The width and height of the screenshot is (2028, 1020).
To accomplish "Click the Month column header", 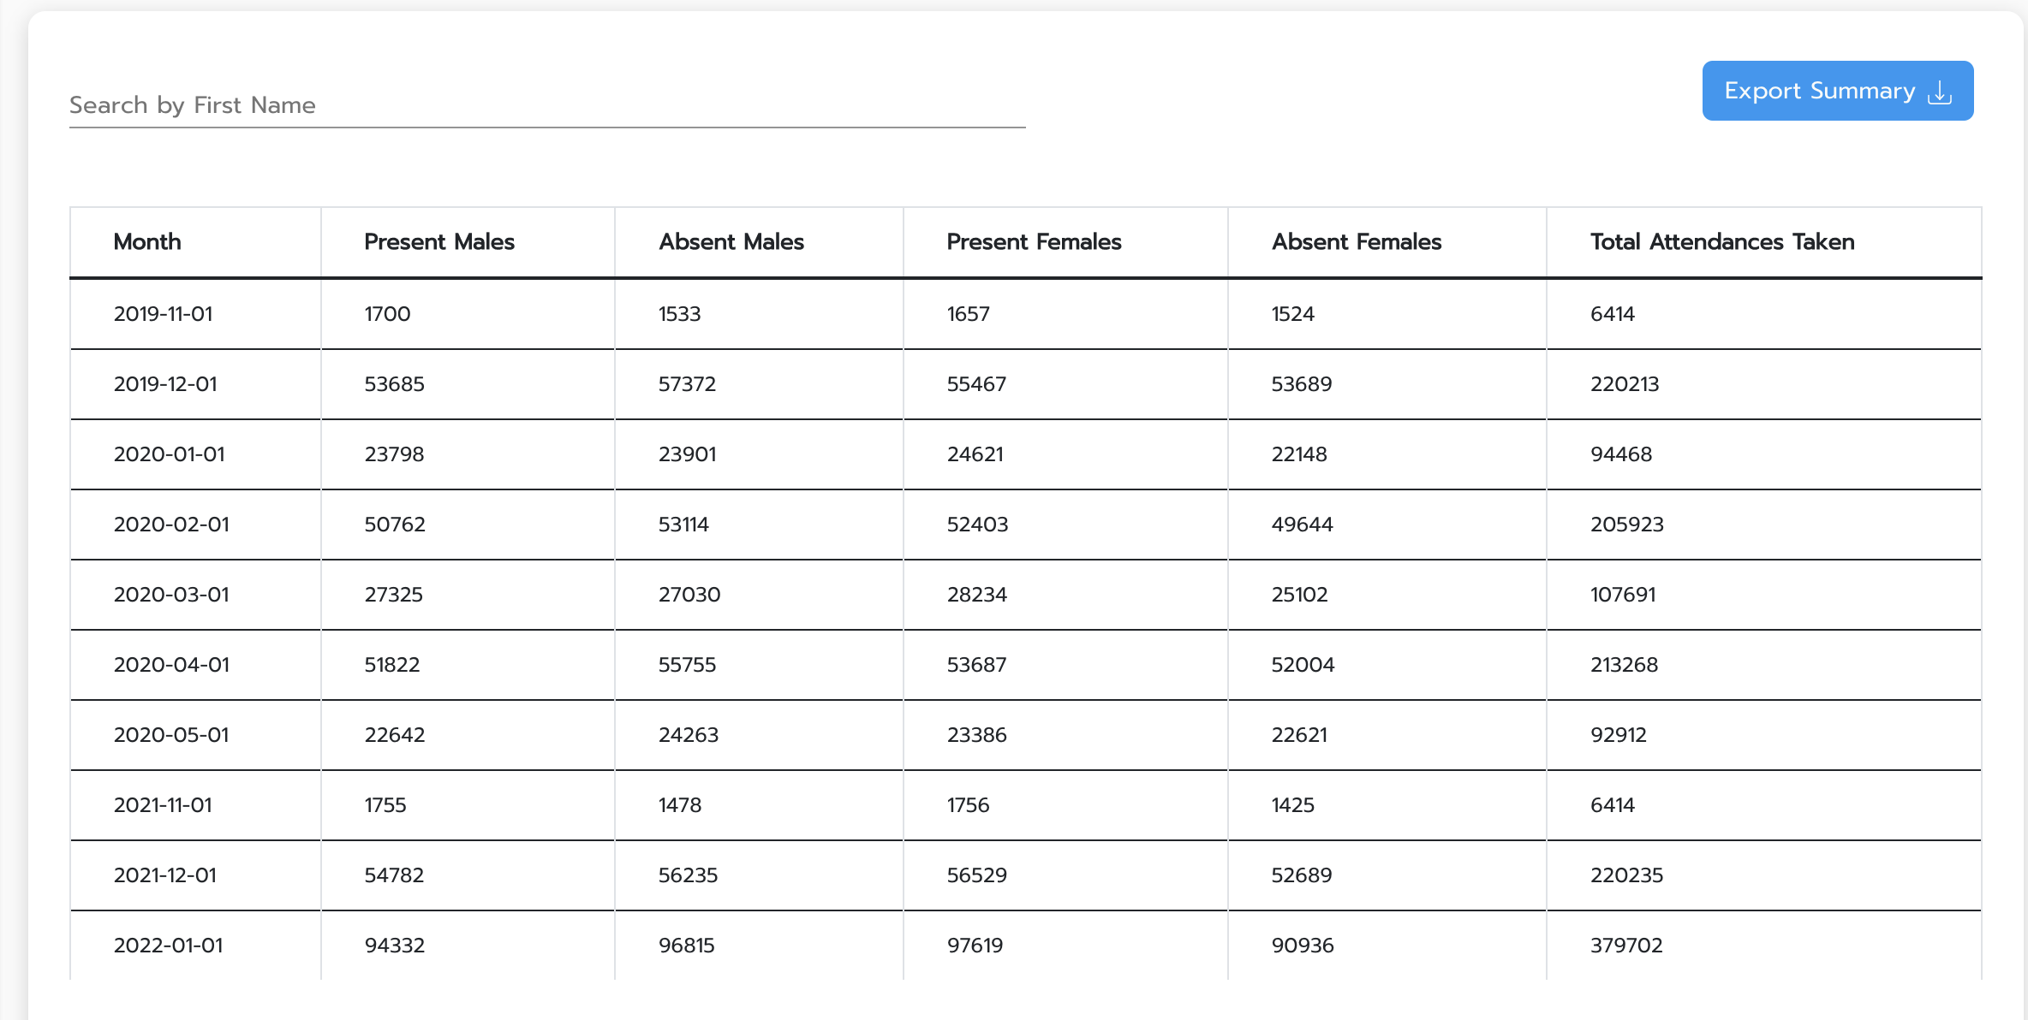I will point(147,242).
